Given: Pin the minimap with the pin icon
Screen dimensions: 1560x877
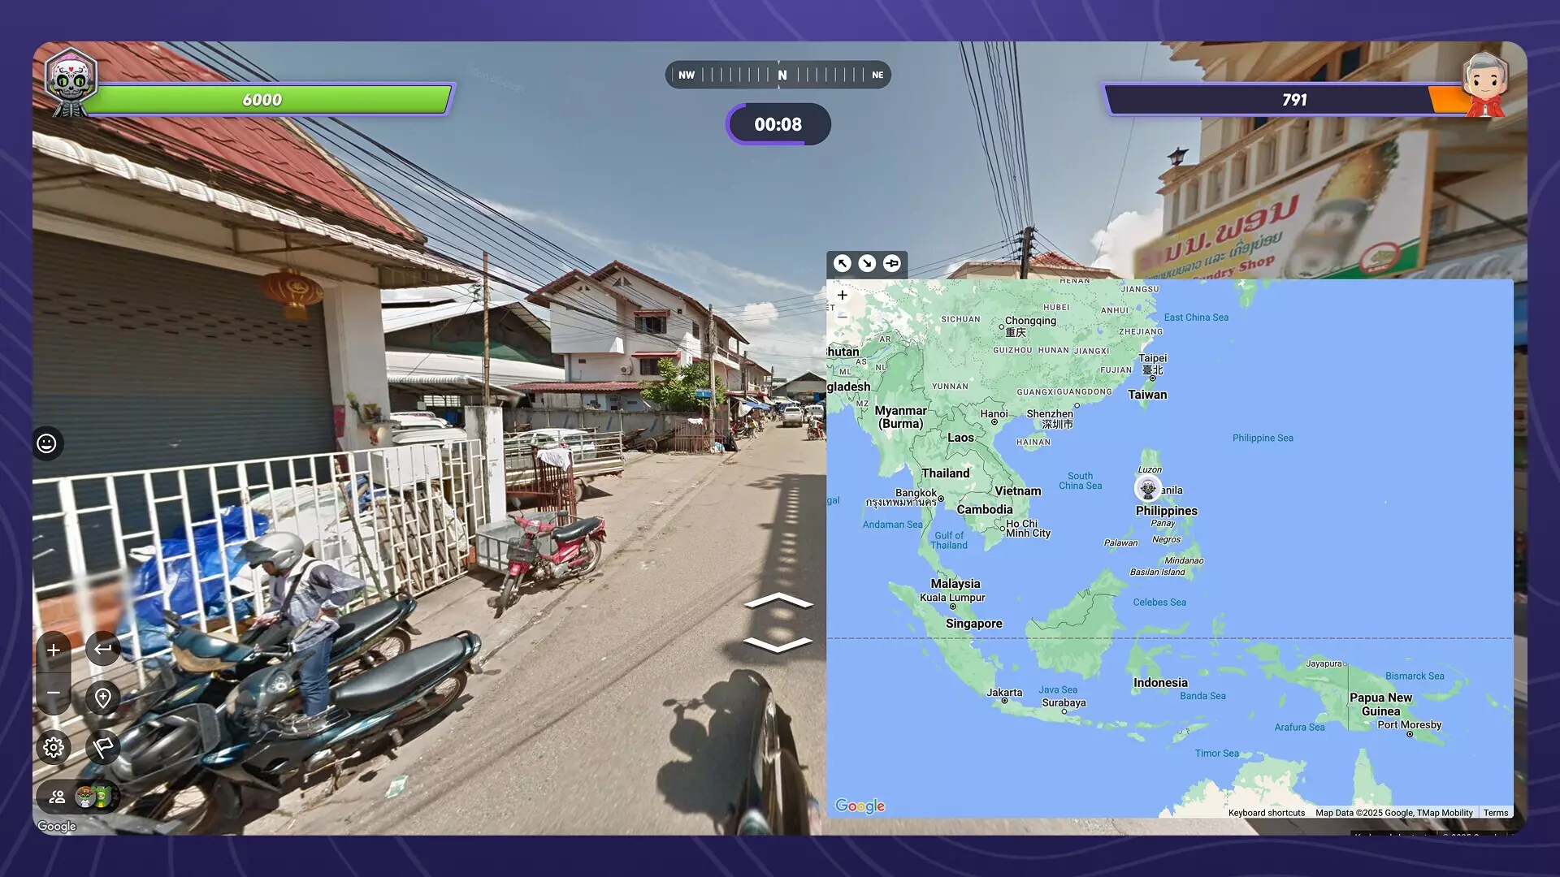Looking at the screenshot, I should click(x=891, y=263).
